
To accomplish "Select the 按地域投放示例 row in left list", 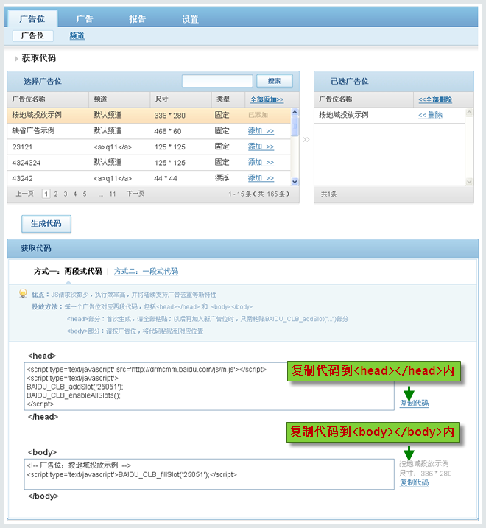I will 149,115.
